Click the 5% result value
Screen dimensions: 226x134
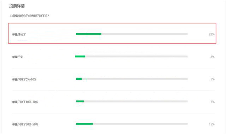click(213, 79)
